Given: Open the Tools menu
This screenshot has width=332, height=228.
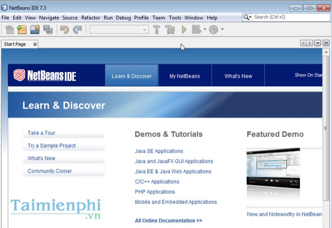Looking at the screenshot, I should click(x=175, y=18).
